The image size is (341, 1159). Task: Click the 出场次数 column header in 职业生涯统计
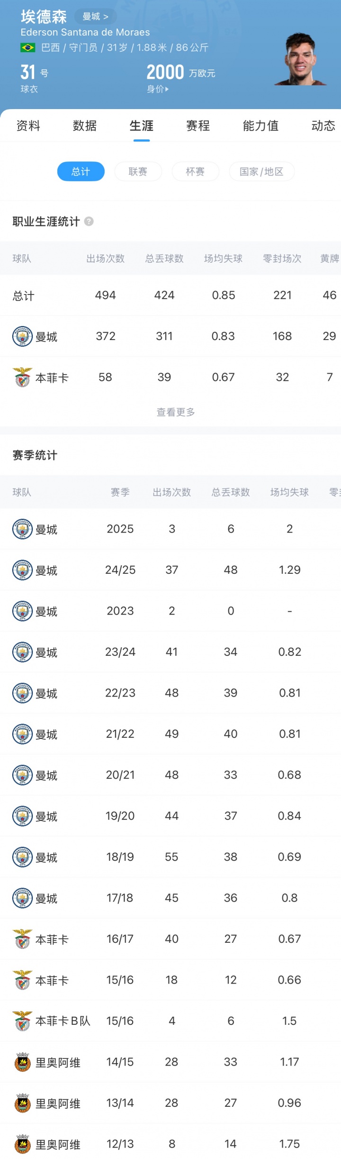click(105, 258)
